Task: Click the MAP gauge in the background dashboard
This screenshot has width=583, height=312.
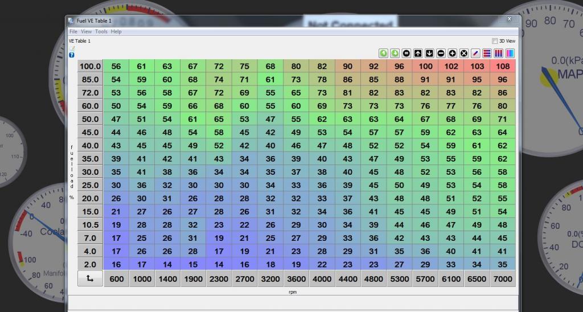Action: click(x=552, y=78)
